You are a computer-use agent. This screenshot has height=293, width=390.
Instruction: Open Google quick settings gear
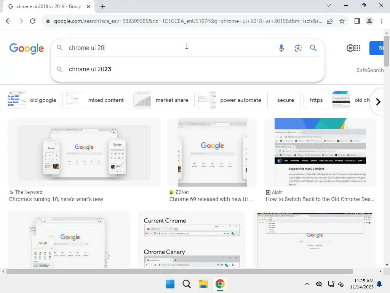coord(350,48)
